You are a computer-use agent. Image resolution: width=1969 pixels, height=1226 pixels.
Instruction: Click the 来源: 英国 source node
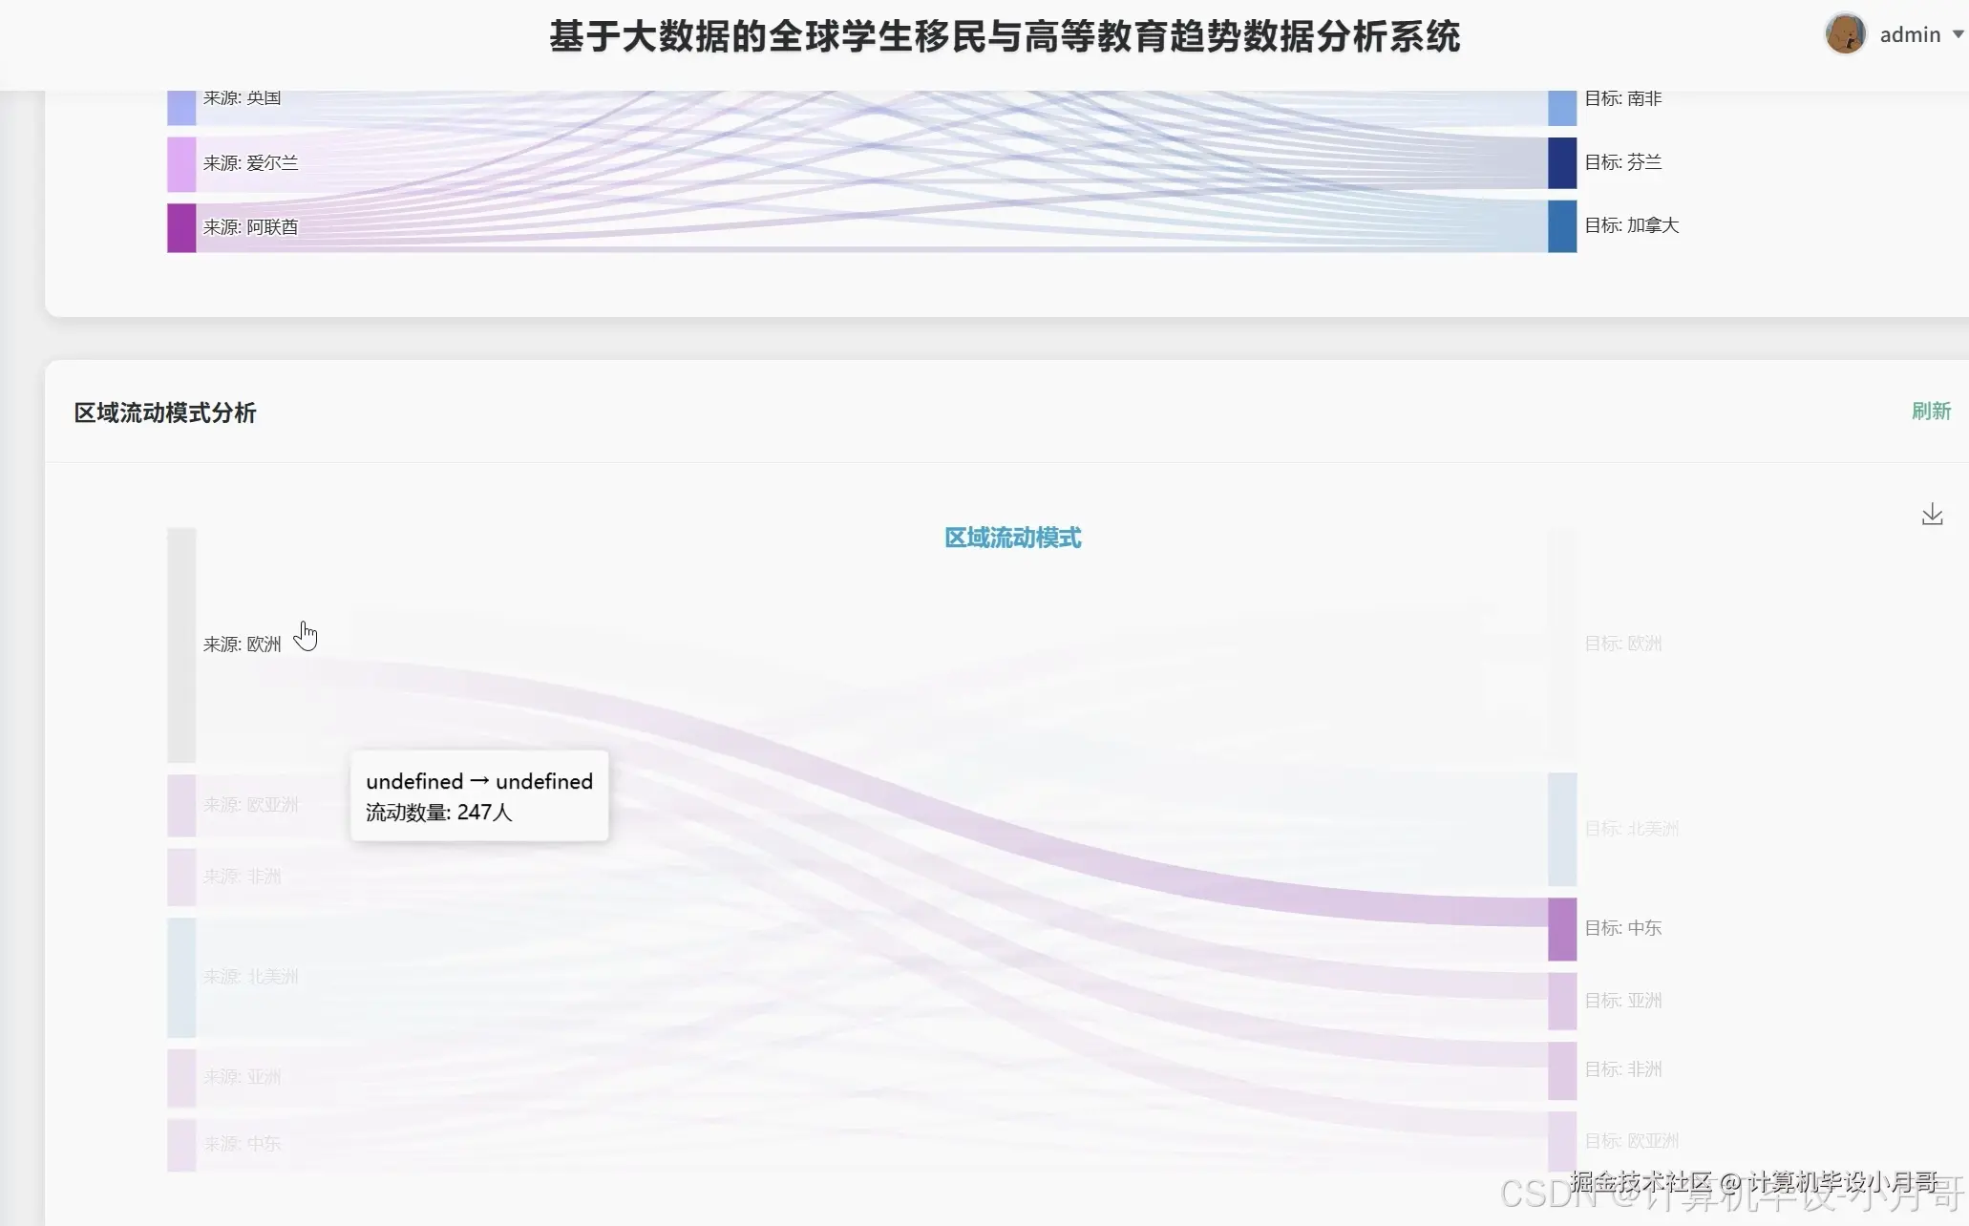tap(181, 107)
